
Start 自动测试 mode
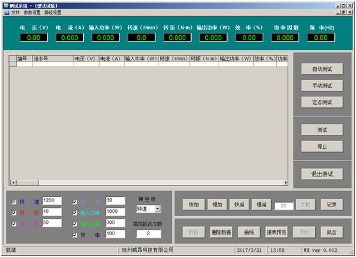click(x=322, y=69)
